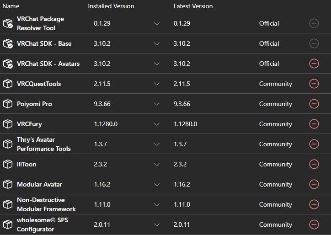Select Non-Destructive Modular Framework name
Viewport: 331px width, 235px height.
[x=46, y=204]
